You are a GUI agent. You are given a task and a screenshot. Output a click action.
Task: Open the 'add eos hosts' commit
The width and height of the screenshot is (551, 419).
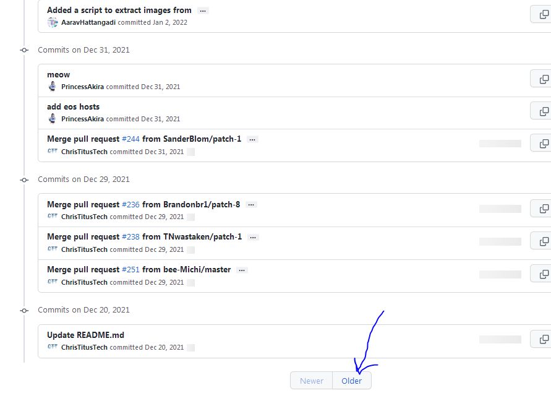click(73, 106)
